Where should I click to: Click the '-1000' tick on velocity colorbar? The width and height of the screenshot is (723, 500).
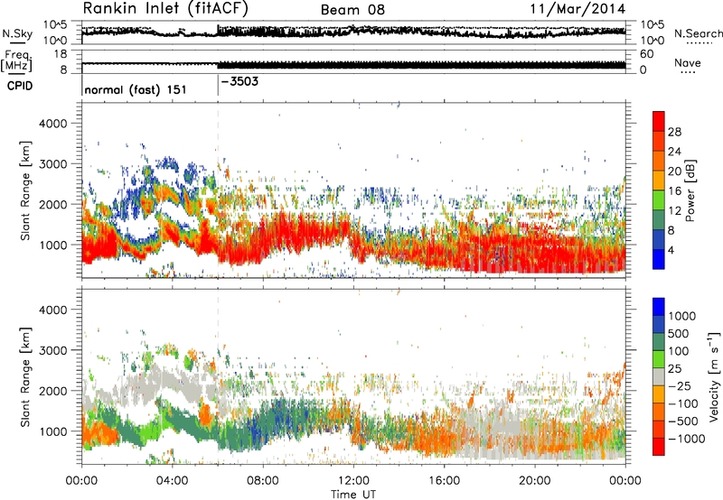687,439
